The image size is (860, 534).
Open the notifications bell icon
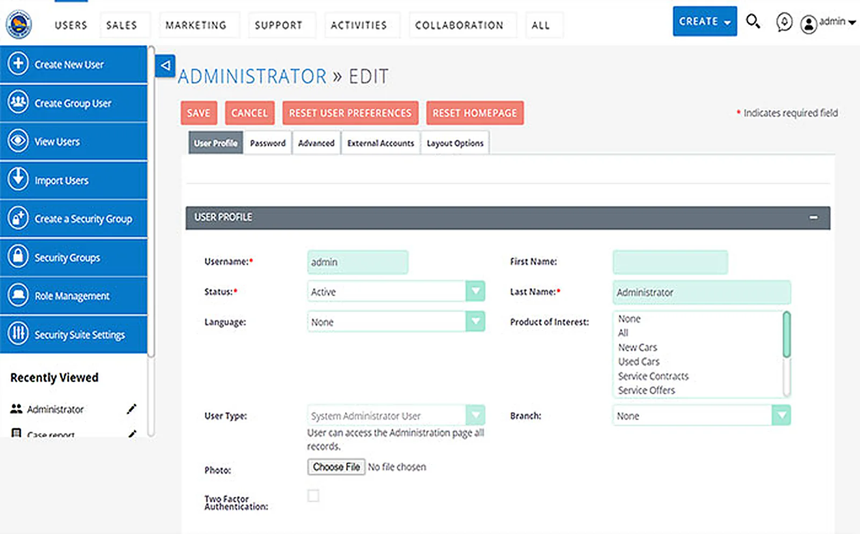click(x=784, y=22)
